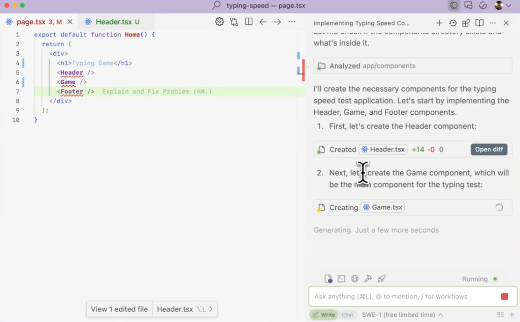Open the SWE-1 model selector dropdown
Viewport: 520px width, 322px height.
tap(402, 315)
